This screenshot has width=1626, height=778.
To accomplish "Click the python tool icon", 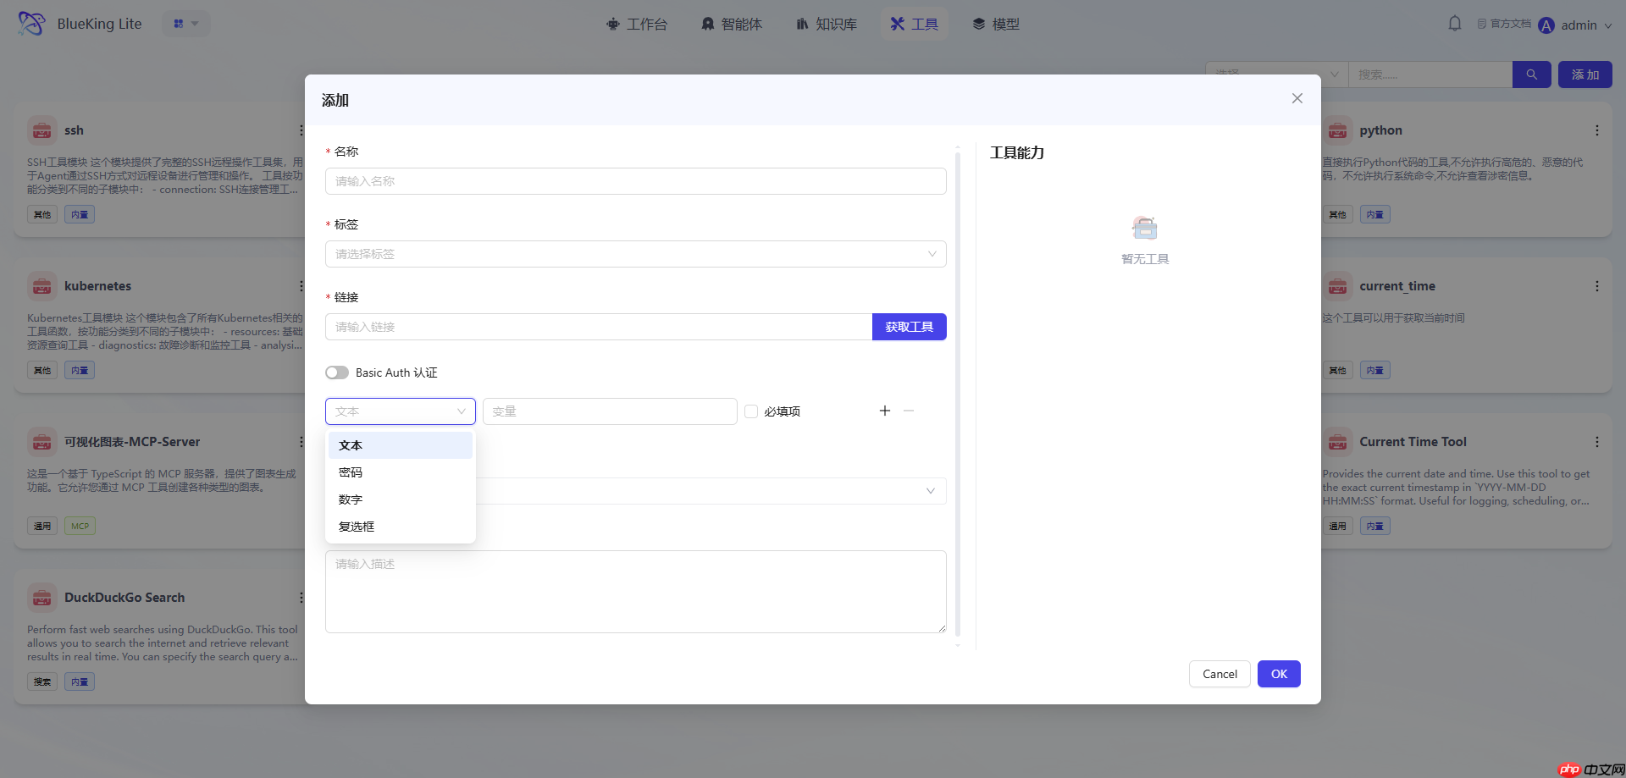I will 1337,130.
